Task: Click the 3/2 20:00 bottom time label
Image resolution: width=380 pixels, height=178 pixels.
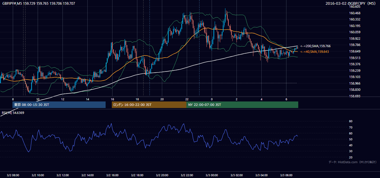Action: (x=162, y=175)
